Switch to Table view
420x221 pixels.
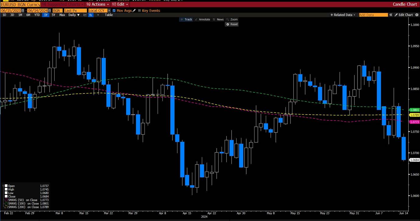pos(109,15)
